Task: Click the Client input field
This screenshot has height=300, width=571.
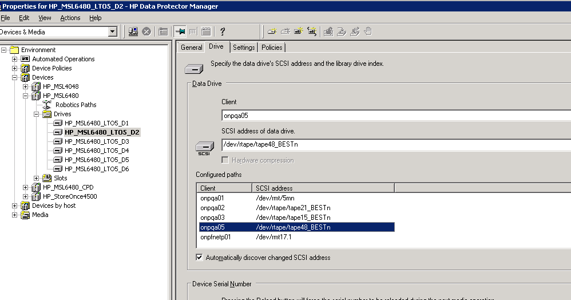Action: click(396, 116)
